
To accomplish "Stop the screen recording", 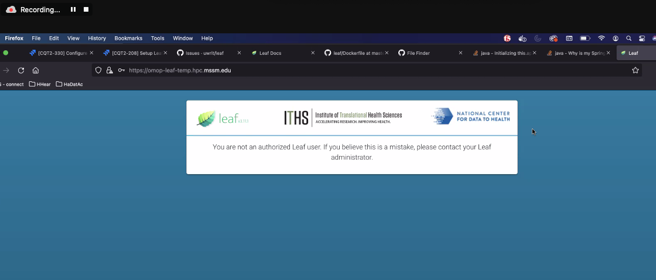I will pos(86,9).
